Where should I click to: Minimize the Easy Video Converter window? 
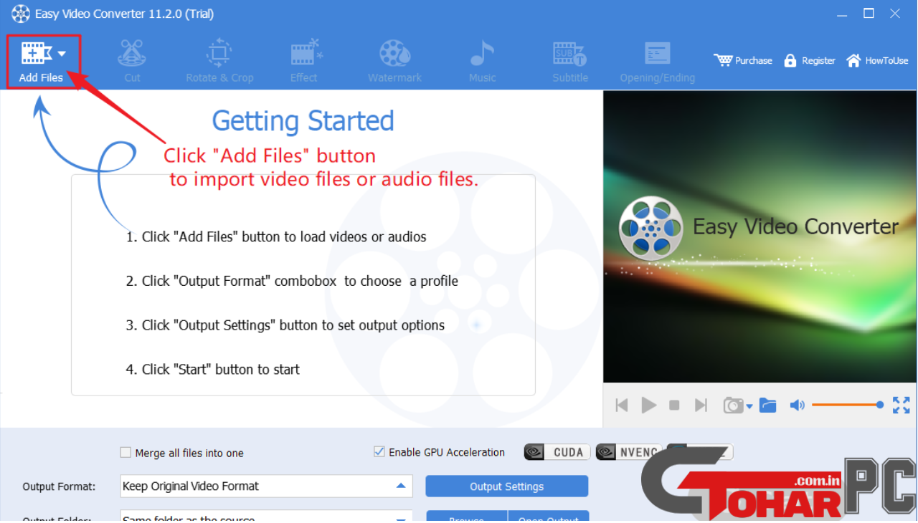[842, 14]
